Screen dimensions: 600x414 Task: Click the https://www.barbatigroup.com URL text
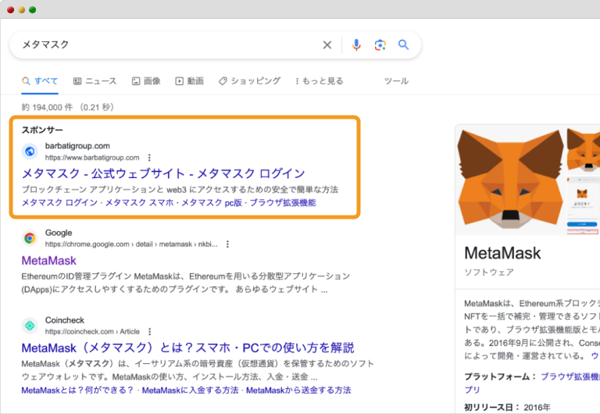92,158
